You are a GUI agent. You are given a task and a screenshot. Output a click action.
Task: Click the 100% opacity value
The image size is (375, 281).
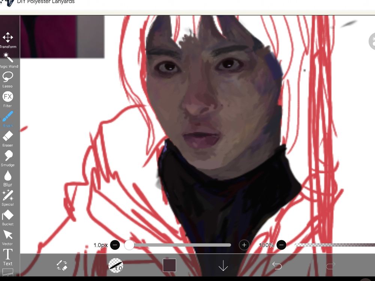tap(266, 245)
